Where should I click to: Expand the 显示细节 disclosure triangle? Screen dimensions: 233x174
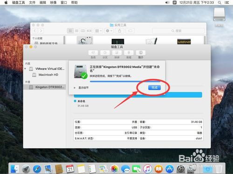point(75,88)
